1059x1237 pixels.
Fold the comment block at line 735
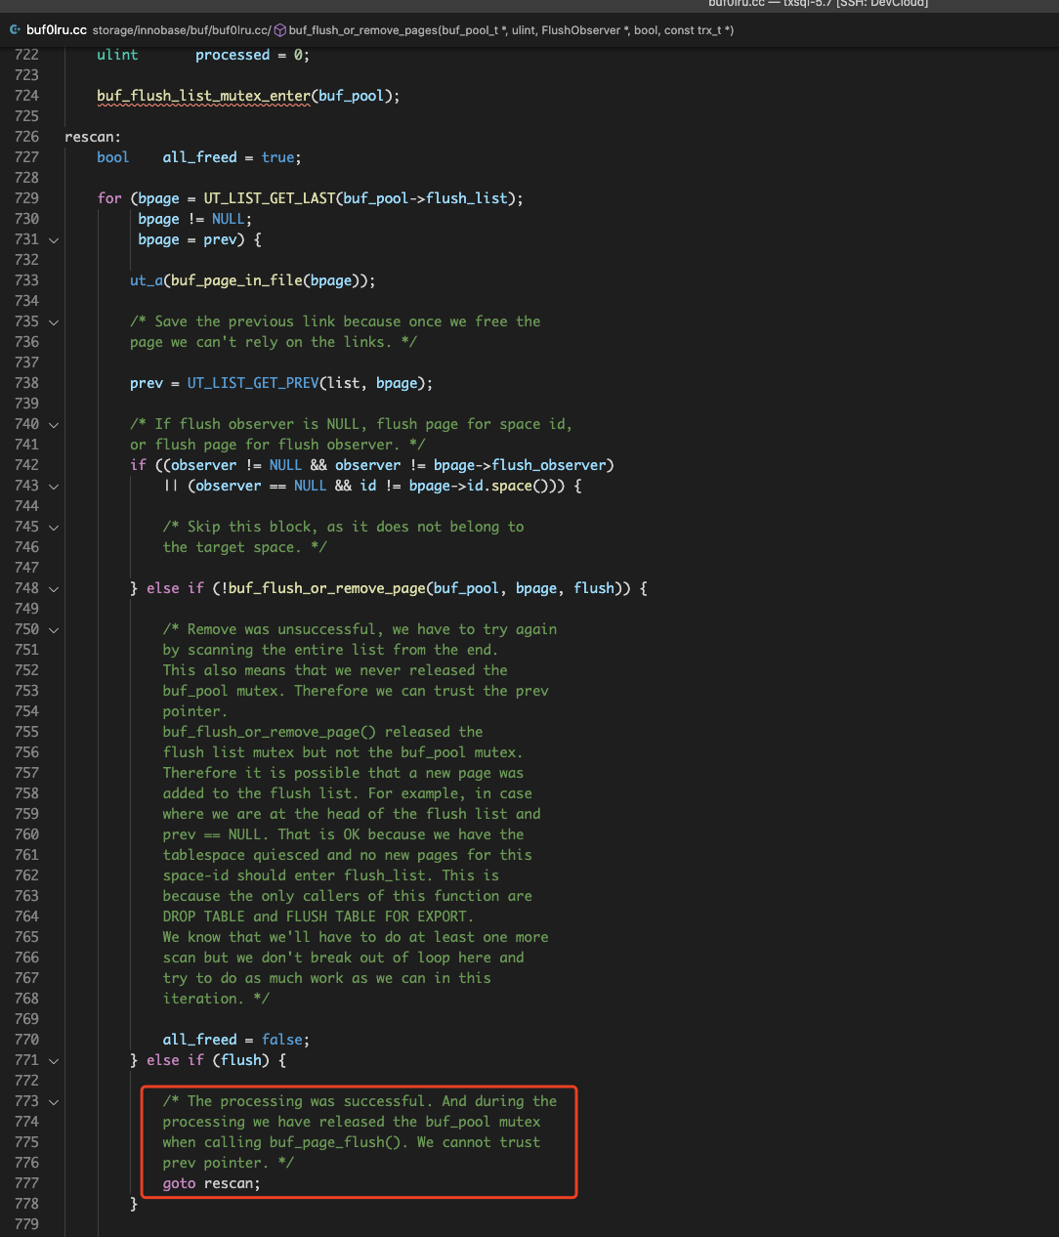[x=54, y=321]
